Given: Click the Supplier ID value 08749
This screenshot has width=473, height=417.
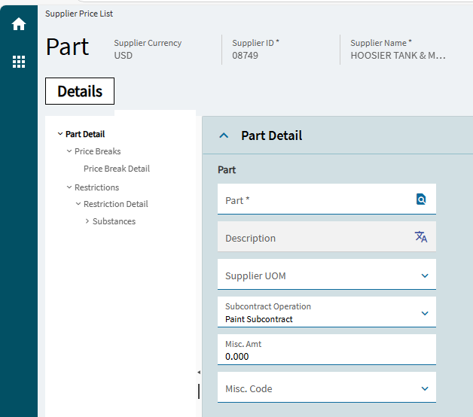Looking at the screenshot, I should [x=246, y=56].
